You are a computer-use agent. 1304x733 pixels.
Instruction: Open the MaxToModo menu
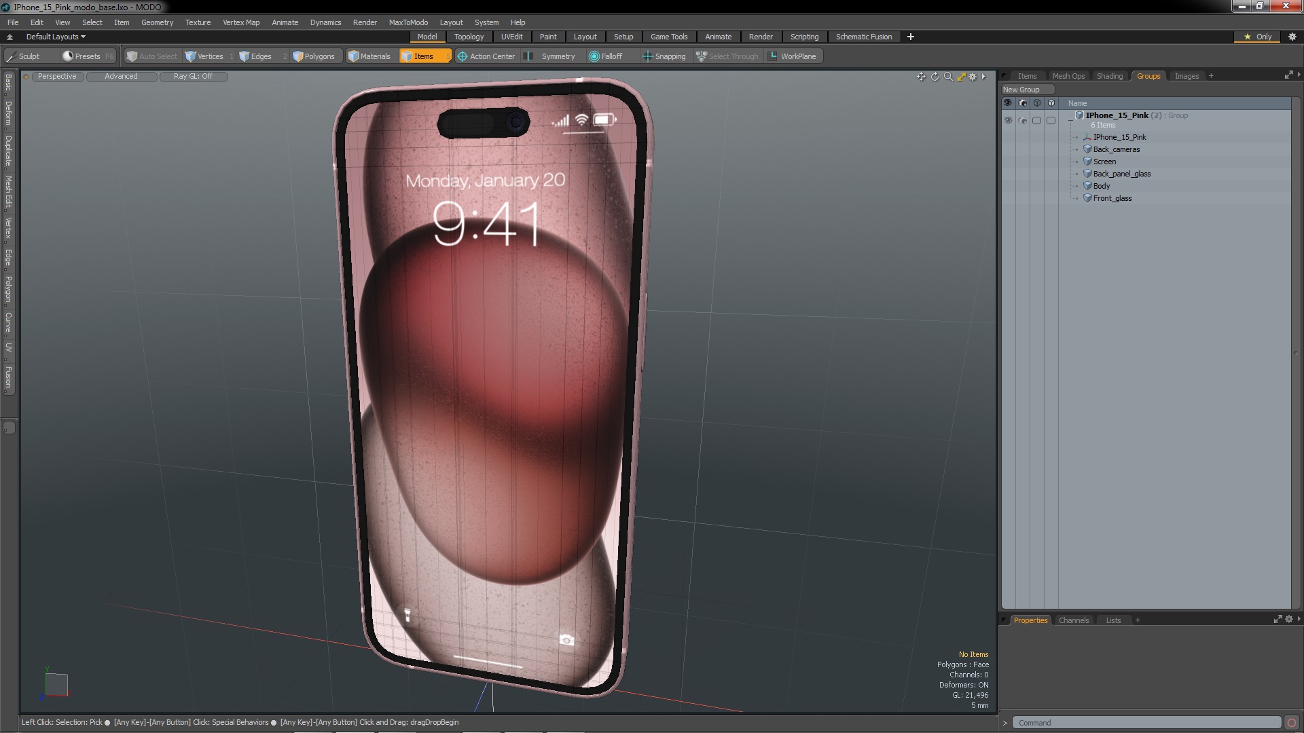[408, 22]
